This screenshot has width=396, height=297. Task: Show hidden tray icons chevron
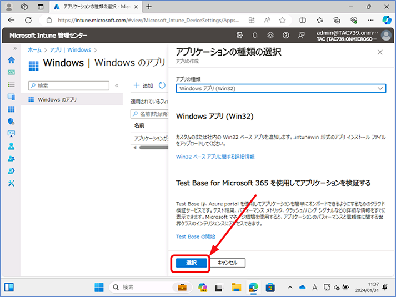coord(290,287)
